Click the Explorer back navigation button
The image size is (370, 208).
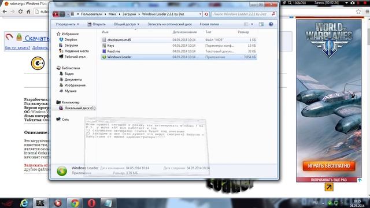(55, 14)
